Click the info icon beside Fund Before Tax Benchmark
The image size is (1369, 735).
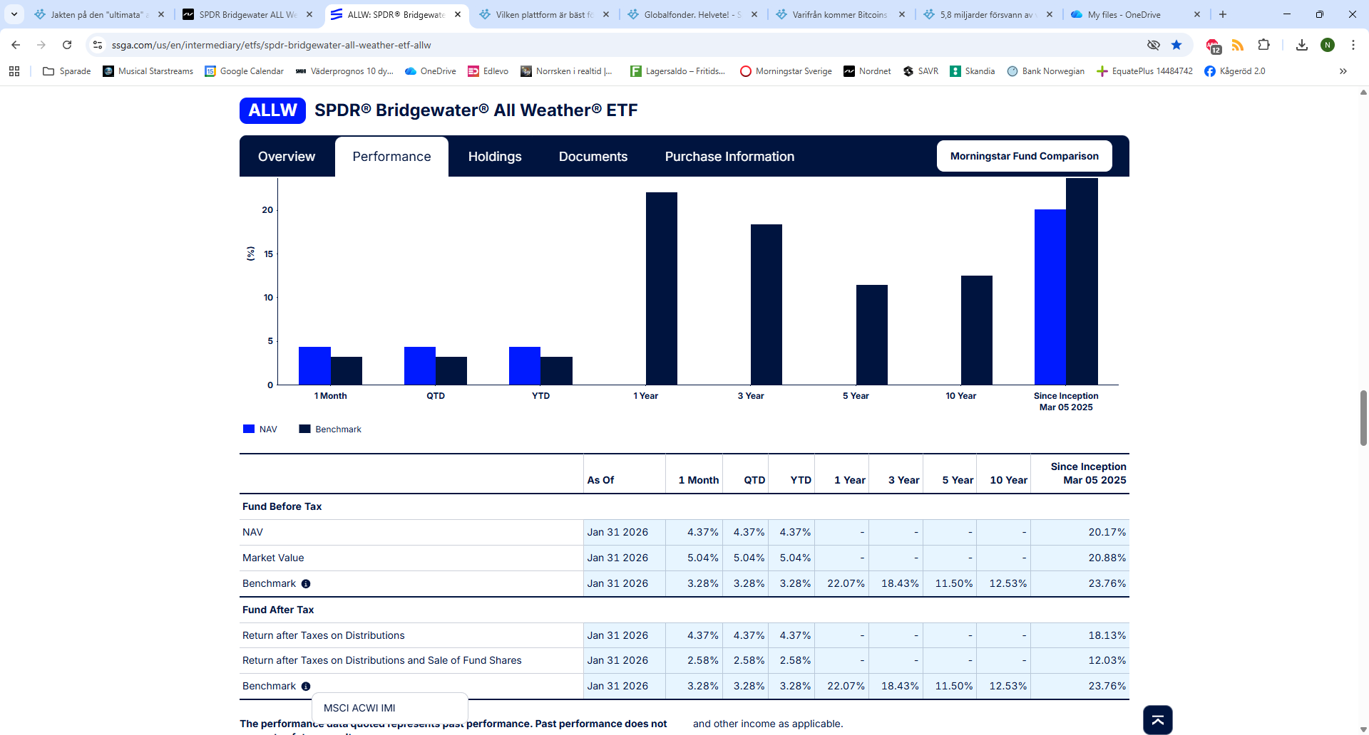[306, 584]
